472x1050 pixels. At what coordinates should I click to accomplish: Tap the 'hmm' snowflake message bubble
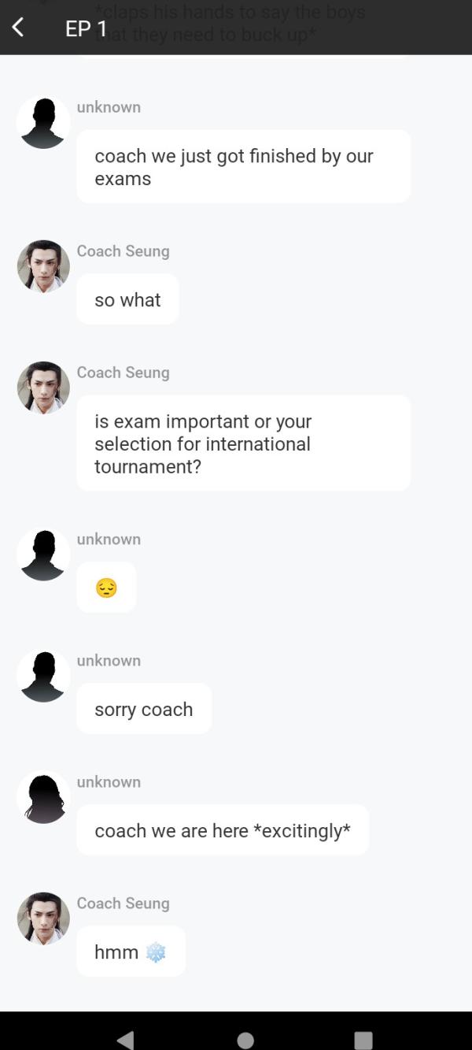pyautogui.click(x=131, y=952)
